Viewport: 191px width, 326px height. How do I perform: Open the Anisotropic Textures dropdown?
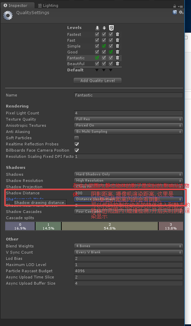pos(129,125)
